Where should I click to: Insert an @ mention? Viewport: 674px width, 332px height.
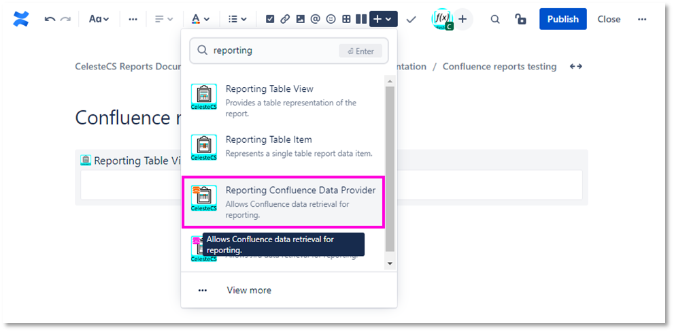316,19
